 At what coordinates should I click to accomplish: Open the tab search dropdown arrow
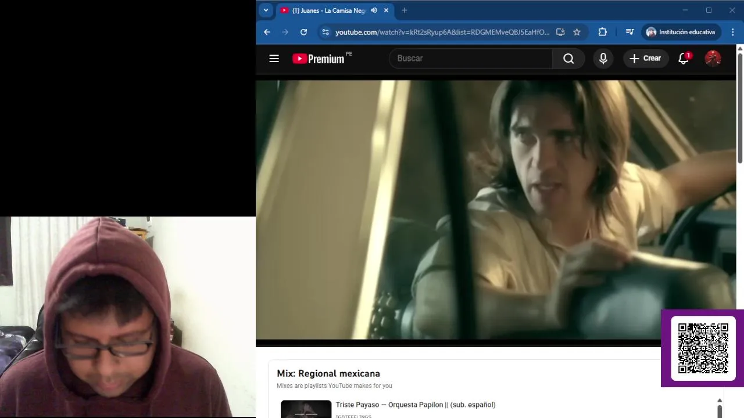(266, 10)
